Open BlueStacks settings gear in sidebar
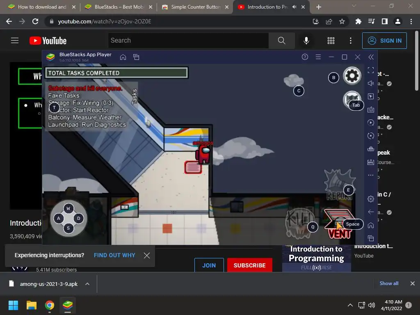 click(371, 199)
